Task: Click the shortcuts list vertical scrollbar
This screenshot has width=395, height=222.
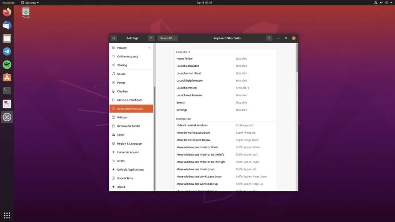Action: click(x=297, y=58)
